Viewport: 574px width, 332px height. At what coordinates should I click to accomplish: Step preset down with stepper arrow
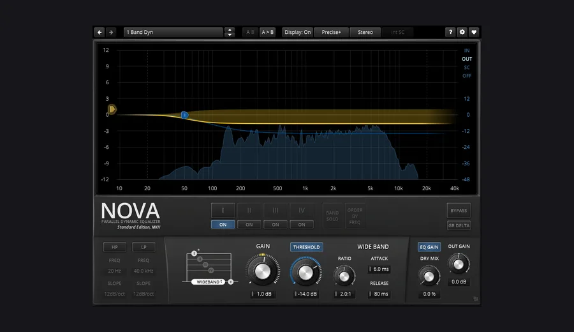(x=230, y=35)
